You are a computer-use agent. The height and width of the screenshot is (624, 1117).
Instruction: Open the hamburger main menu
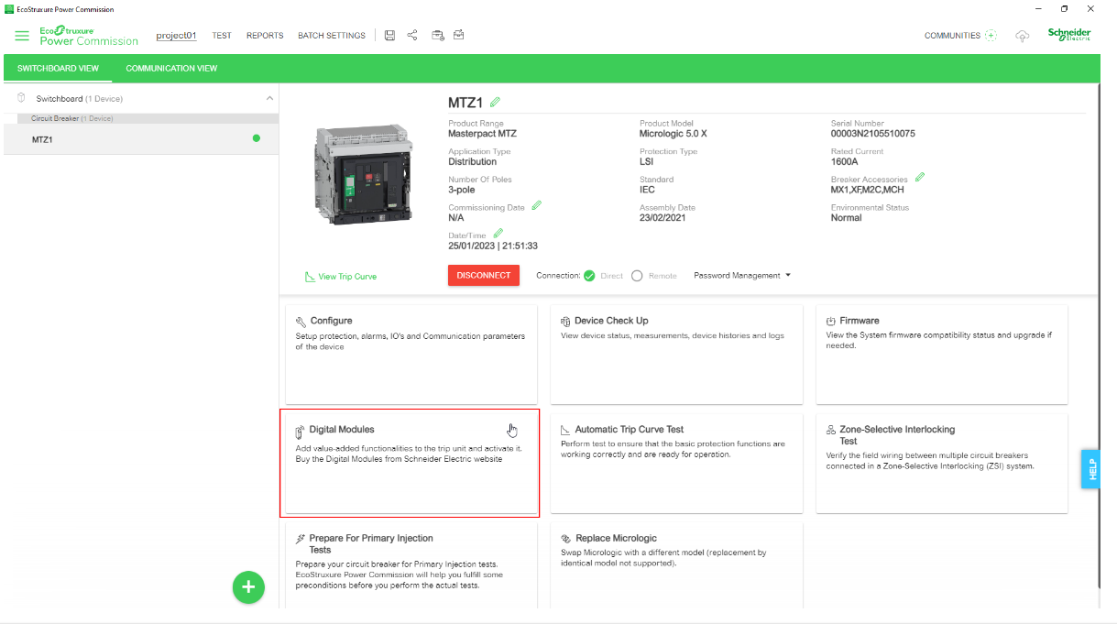tap(22, 36)
